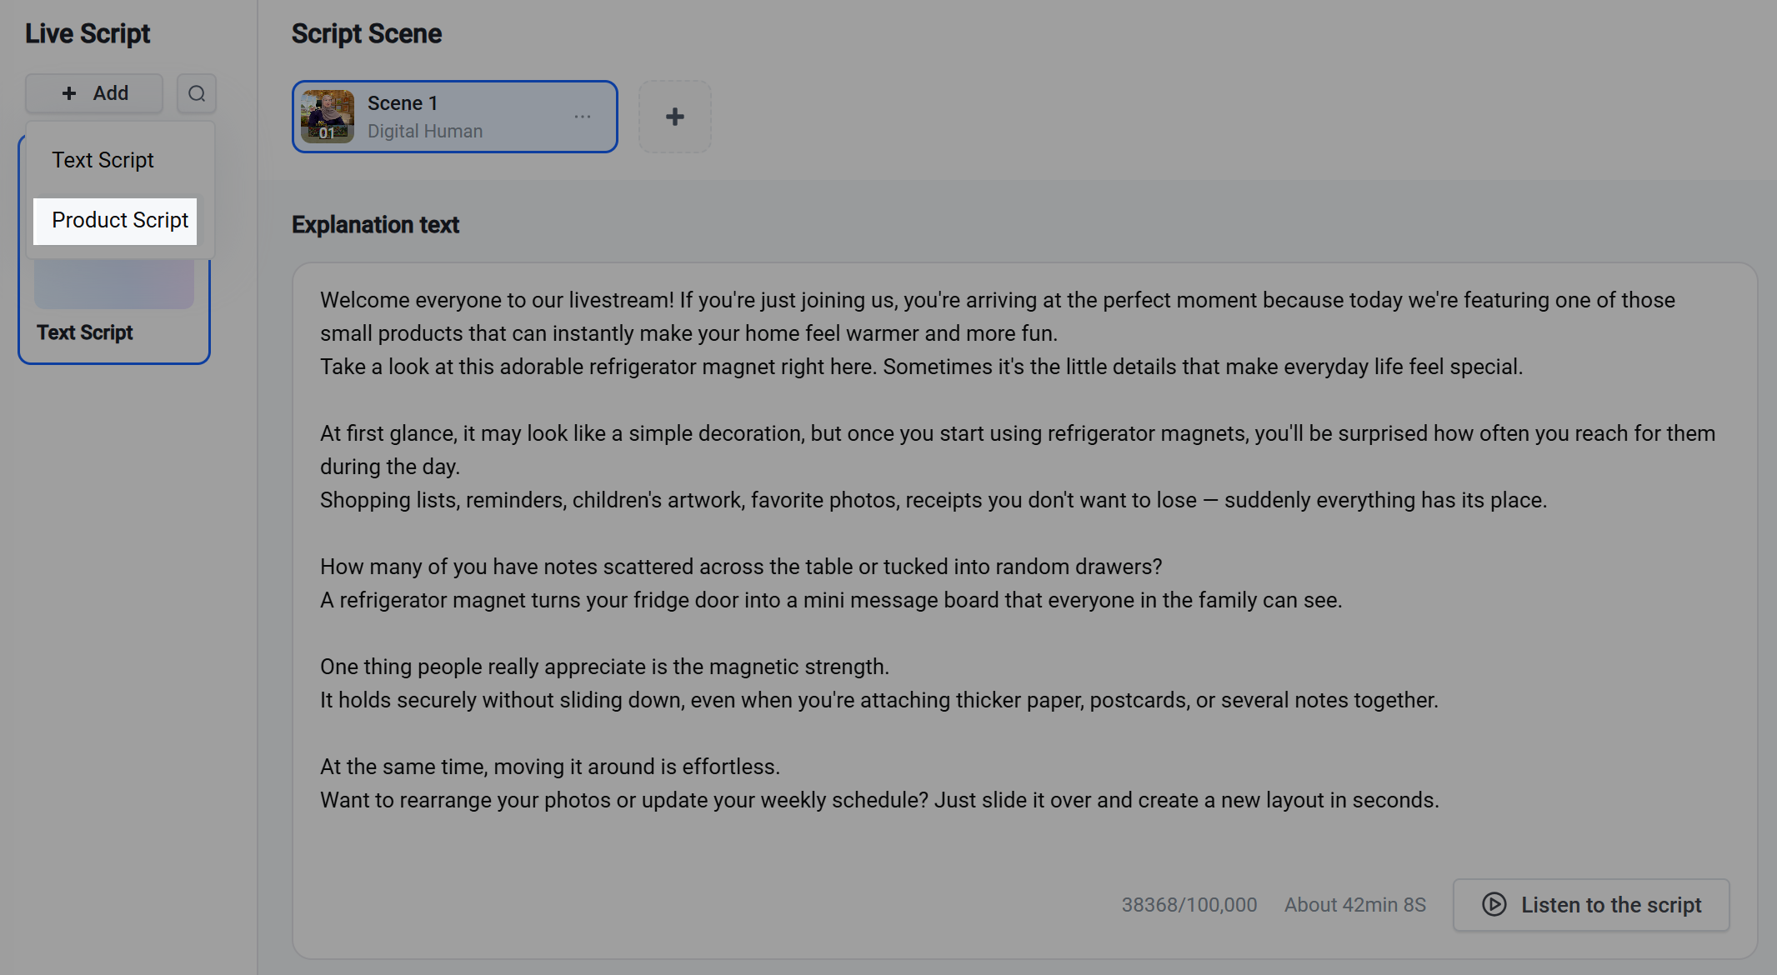Click the Explanation text section label
1777x975 pixels.
point(375,225)
